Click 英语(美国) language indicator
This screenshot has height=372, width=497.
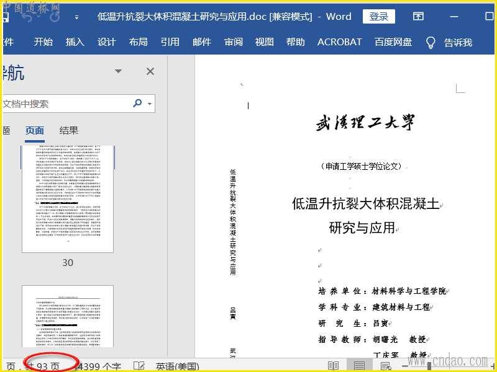[178, 366]
